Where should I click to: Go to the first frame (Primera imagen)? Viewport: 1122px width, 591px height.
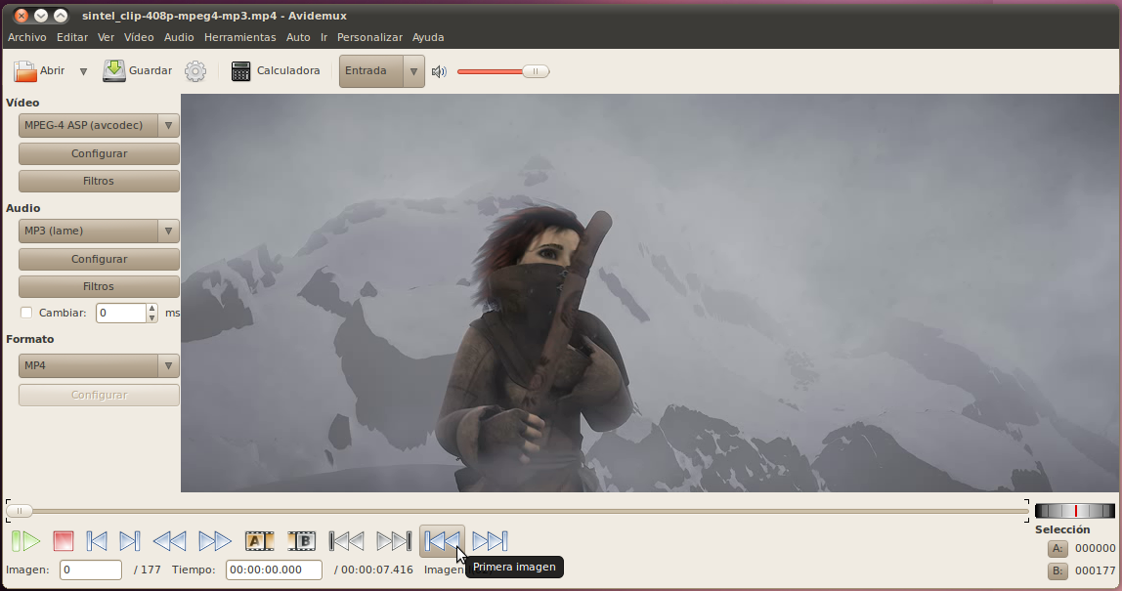(x=442, y=541)
